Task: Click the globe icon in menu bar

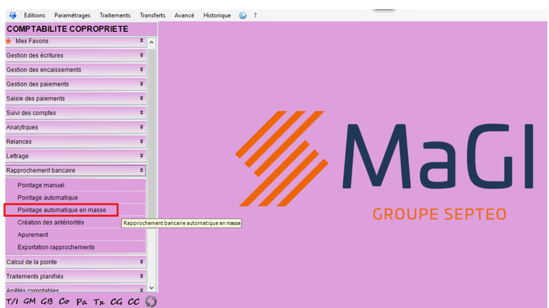Action: 243,16
